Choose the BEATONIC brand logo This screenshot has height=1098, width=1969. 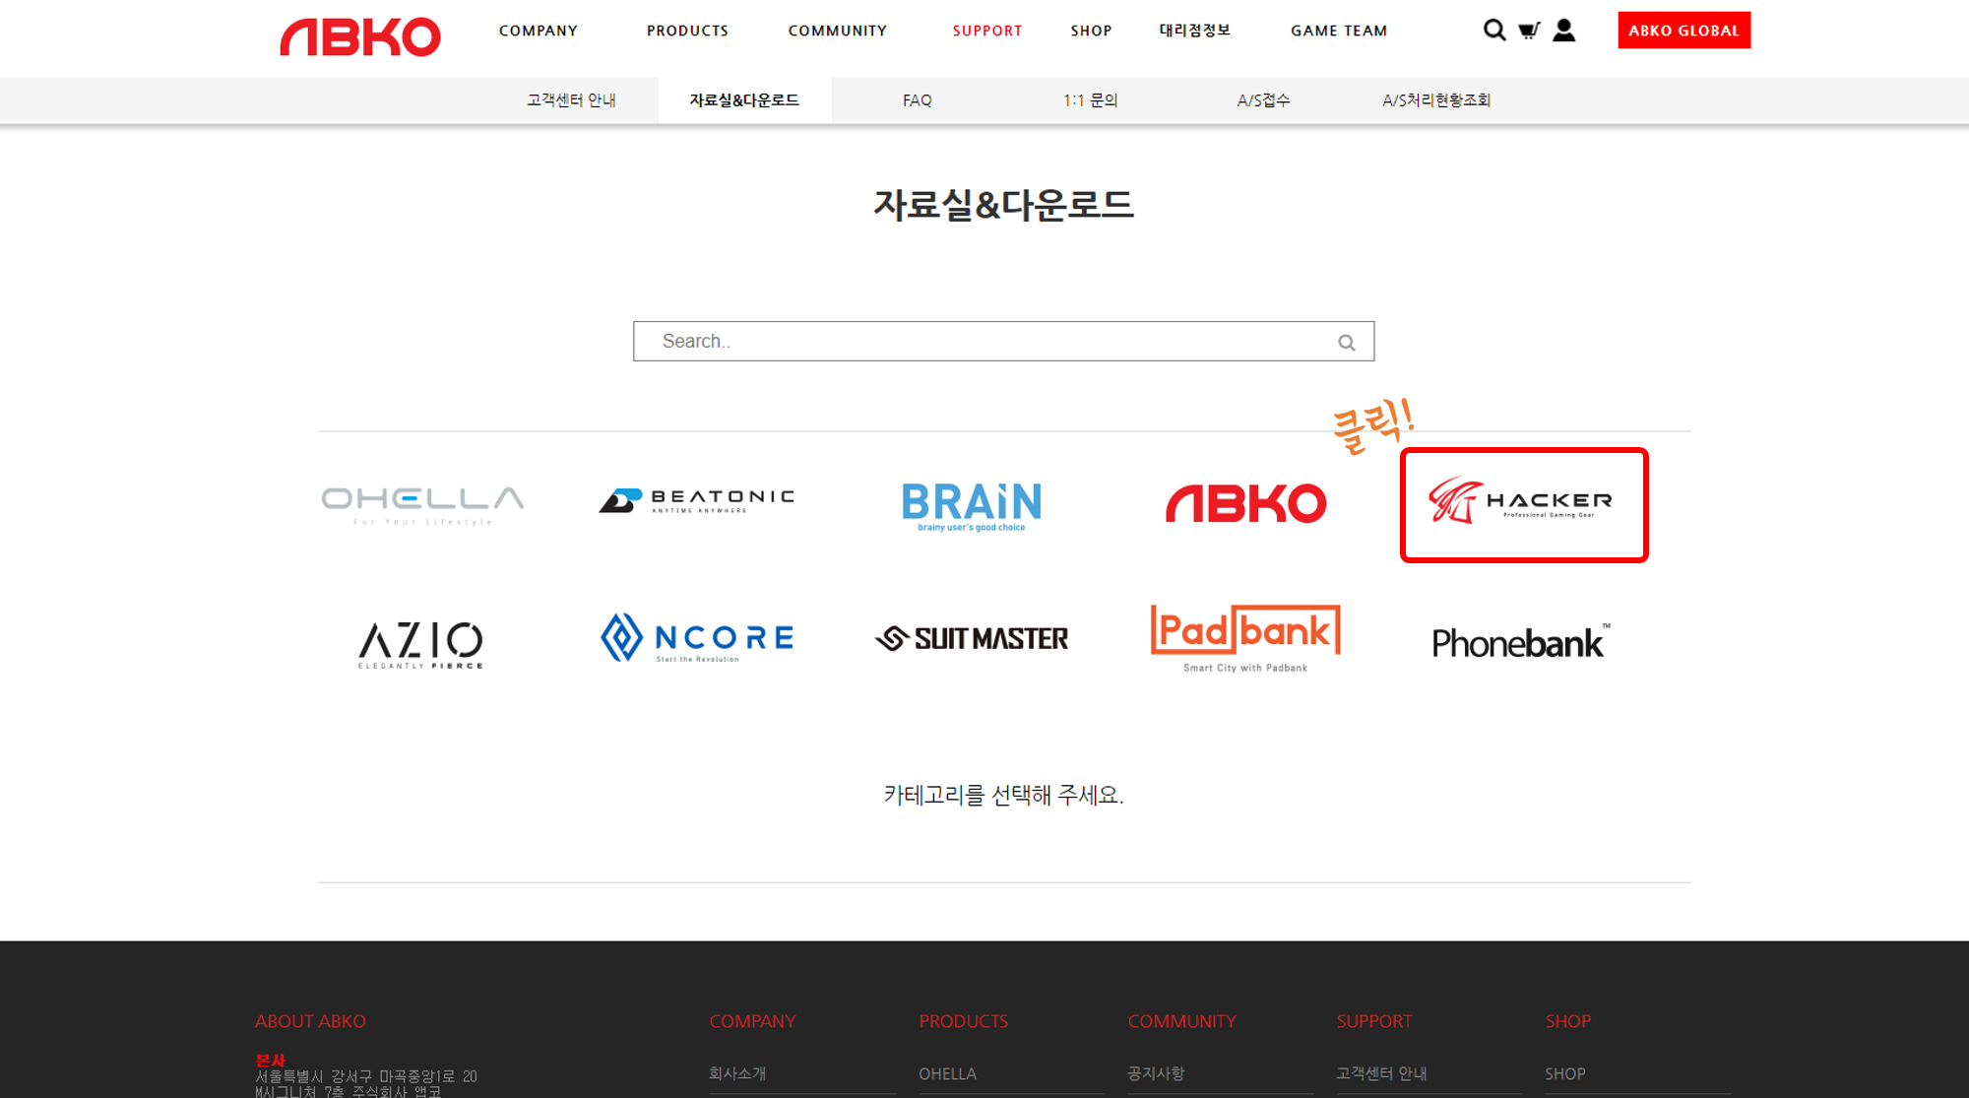(x=697, y=501)
